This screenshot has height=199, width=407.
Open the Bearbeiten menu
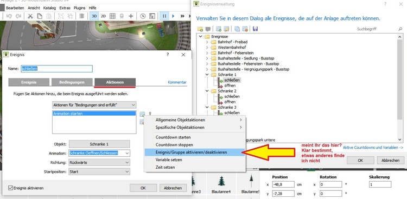coord(15,8)
